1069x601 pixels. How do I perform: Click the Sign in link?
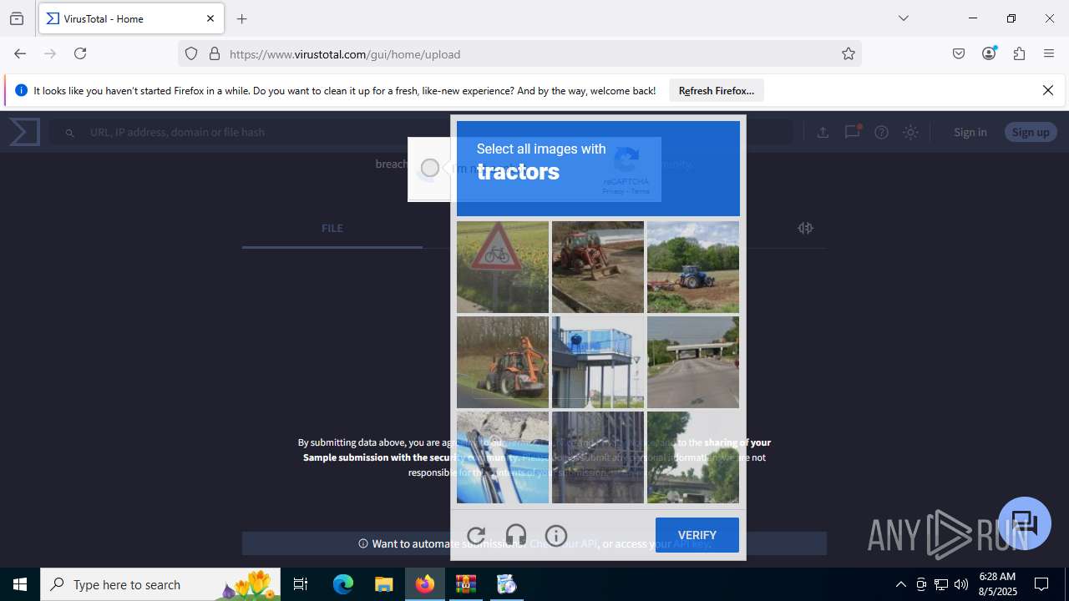(970, 132)
